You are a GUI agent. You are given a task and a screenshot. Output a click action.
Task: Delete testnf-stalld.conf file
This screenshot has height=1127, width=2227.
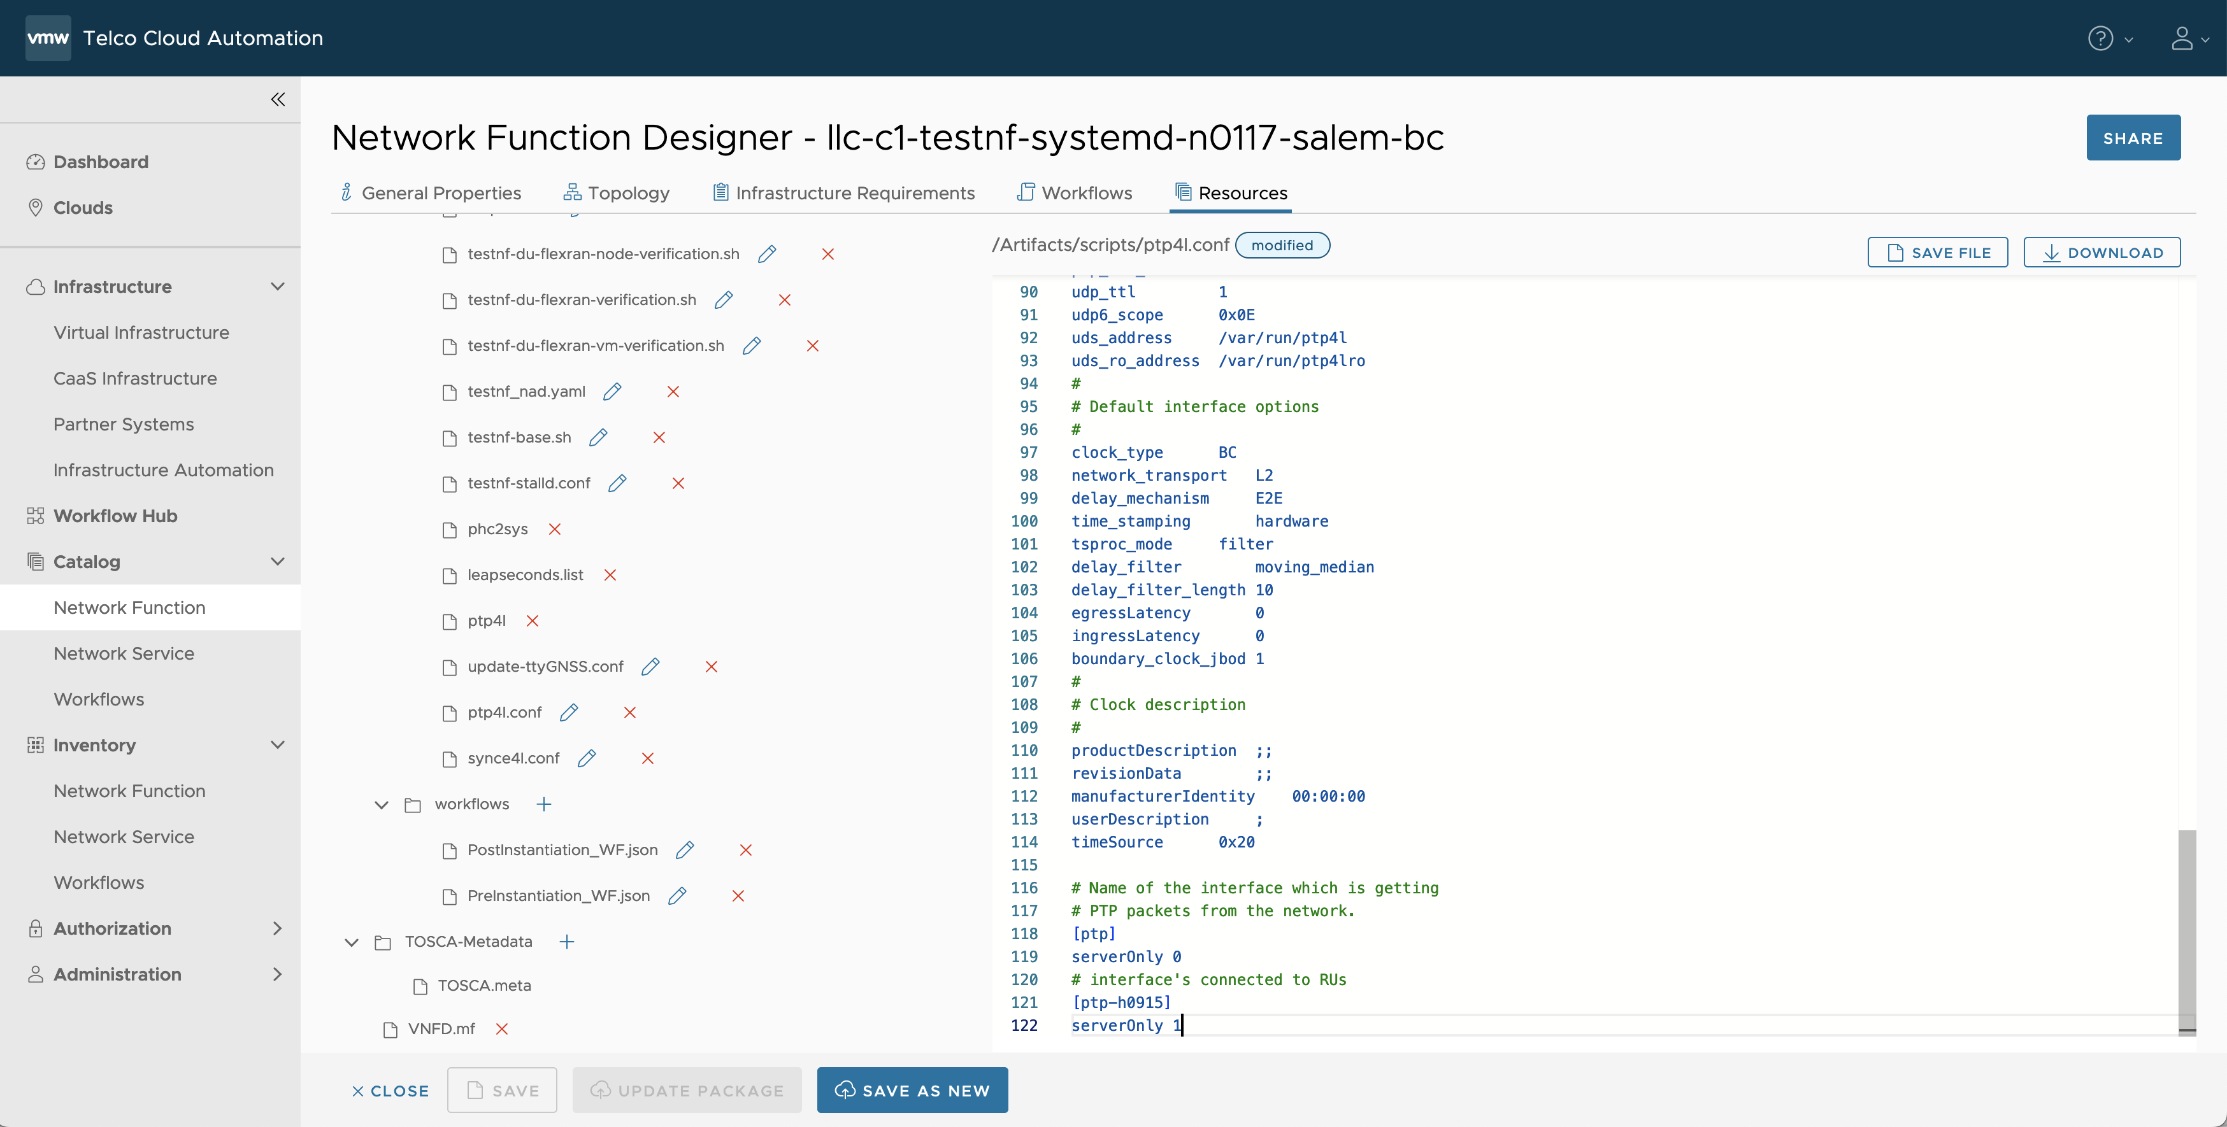(678, 483)
